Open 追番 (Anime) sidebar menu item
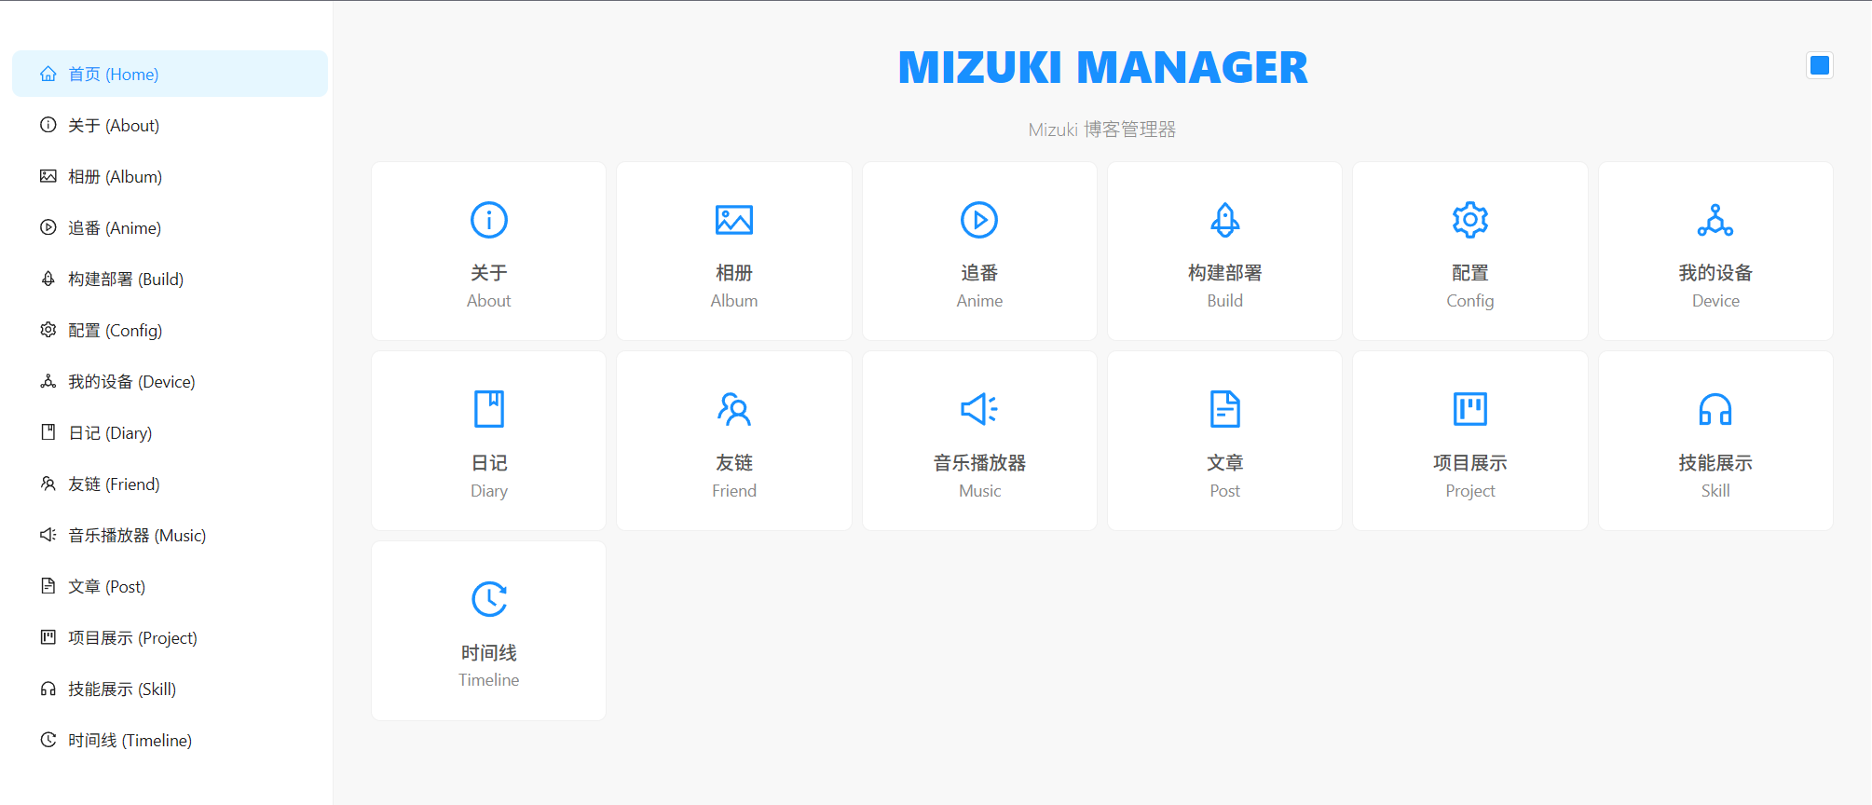The width and height of the screenshot is (1872, 805). (170, 227)
